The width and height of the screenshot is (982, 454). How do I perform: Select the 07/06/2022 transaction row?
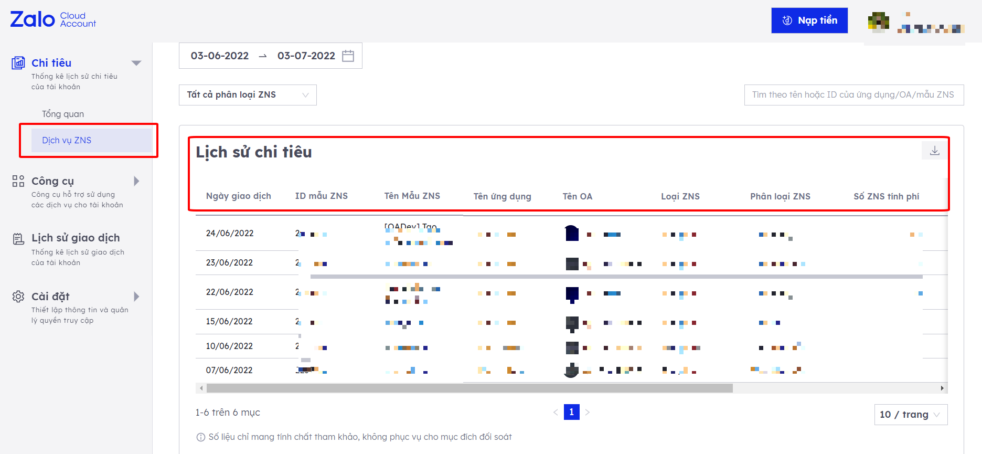[x=572, y=370]
